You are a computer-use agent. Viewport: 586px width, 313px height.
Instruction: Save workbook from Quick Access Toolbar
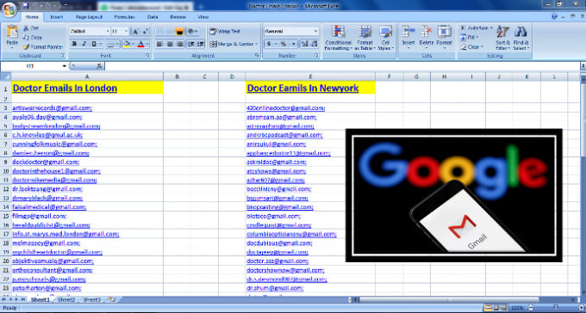coord(25,5)
